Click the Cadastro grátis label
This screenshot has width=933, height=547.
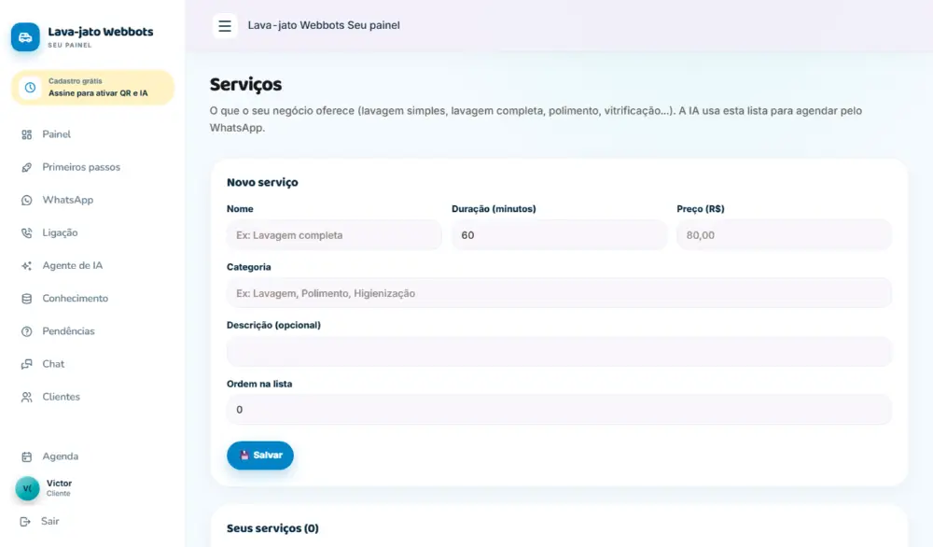pyautogui.click(x=76, y=81)
